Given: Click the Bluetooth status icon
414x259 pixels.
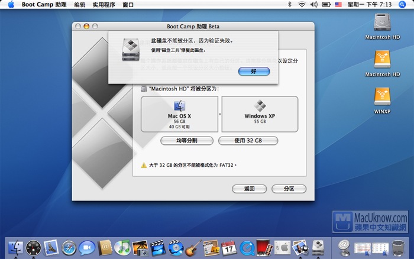Looking at the screenshot, I should coord(290,4).
